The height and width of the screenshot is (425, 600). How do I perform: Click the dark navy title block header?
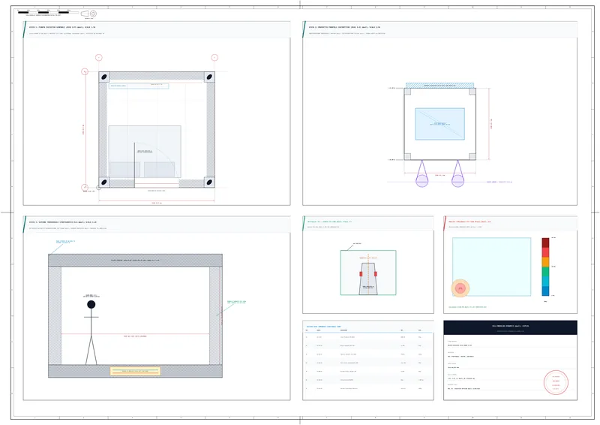[511, 327]
